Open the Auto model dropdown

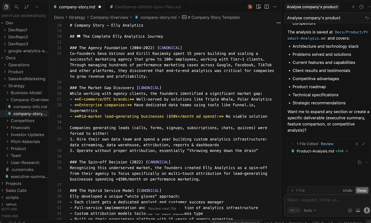pos(310,211)
